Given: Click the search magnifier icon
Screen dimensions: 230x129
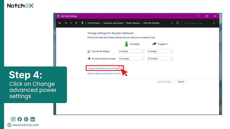Looking at the screenshot, I should coord(214,23).
